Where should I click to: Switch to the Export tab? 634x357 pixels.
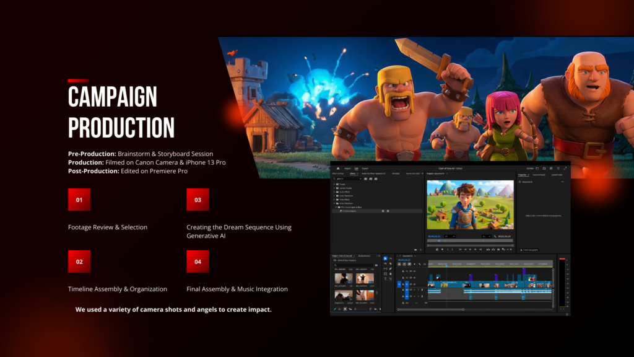click(365, 168)
